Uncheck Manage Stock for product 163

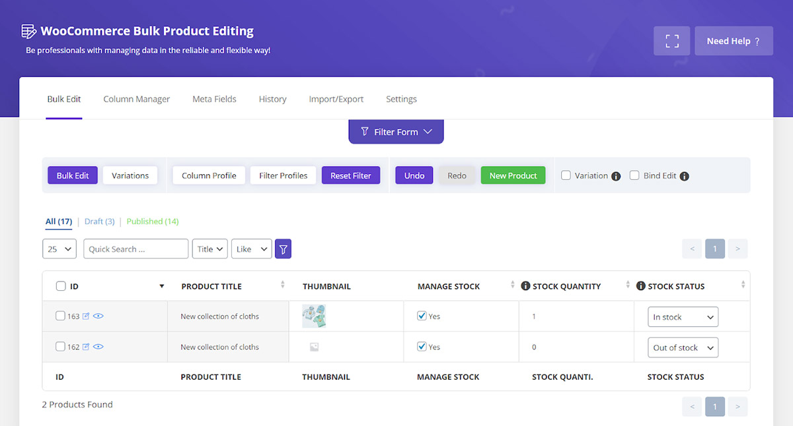tap(422, 316)
